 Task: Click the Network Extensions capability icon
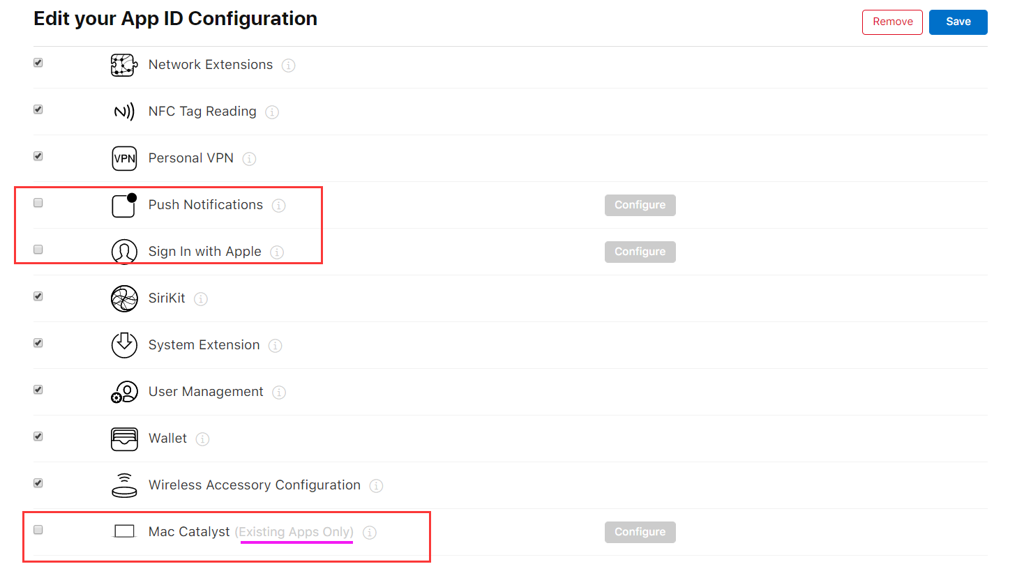[124, 65]
